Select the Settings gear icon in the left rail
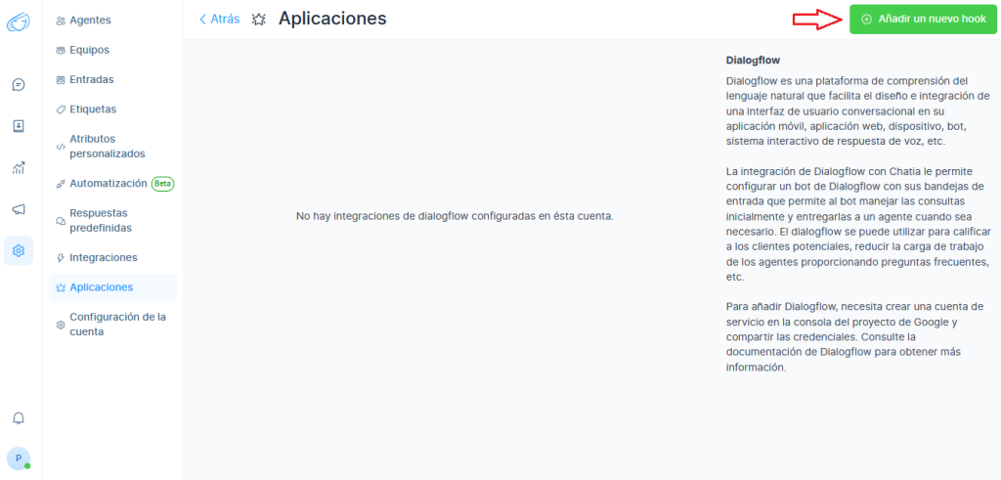Image resolution: width=1001 pixels, height=480 pixels. (19, 251)
